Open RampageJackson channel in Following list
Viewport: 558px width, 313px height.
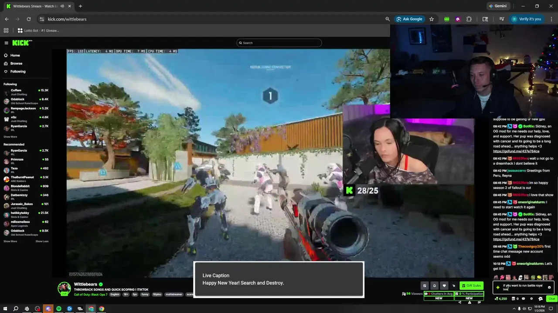(26, 110)
